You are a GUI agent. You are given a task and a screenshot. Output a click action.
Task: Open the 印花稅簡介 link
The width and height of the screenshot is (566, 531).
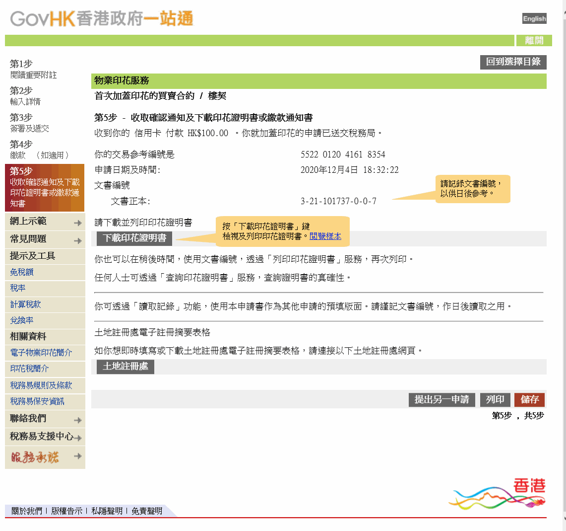(29, 369)
